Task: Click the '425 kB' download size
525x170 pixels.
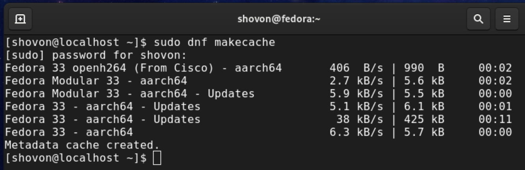Action: 424,119
